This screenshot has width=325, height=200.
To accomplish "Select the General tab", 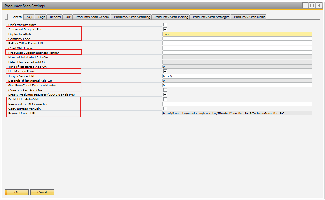I will 17,17.
